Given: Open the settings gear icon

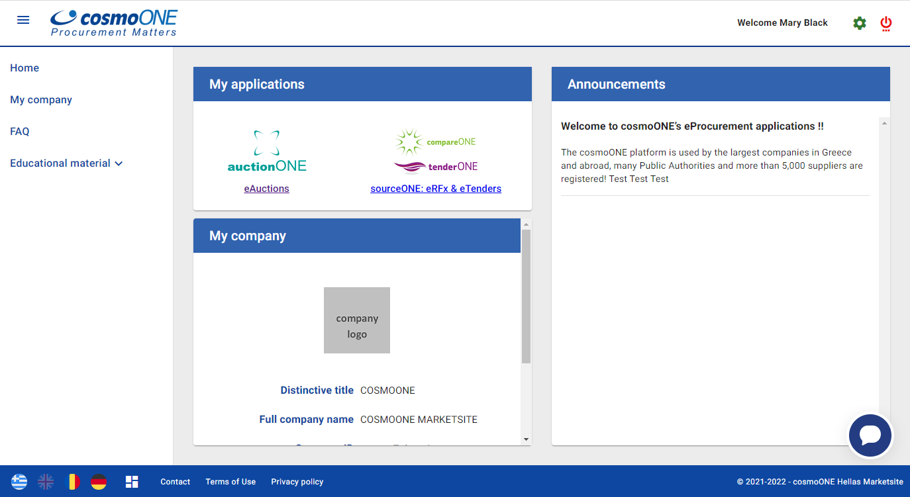Looking at the screenshot, I should (859, 23).
